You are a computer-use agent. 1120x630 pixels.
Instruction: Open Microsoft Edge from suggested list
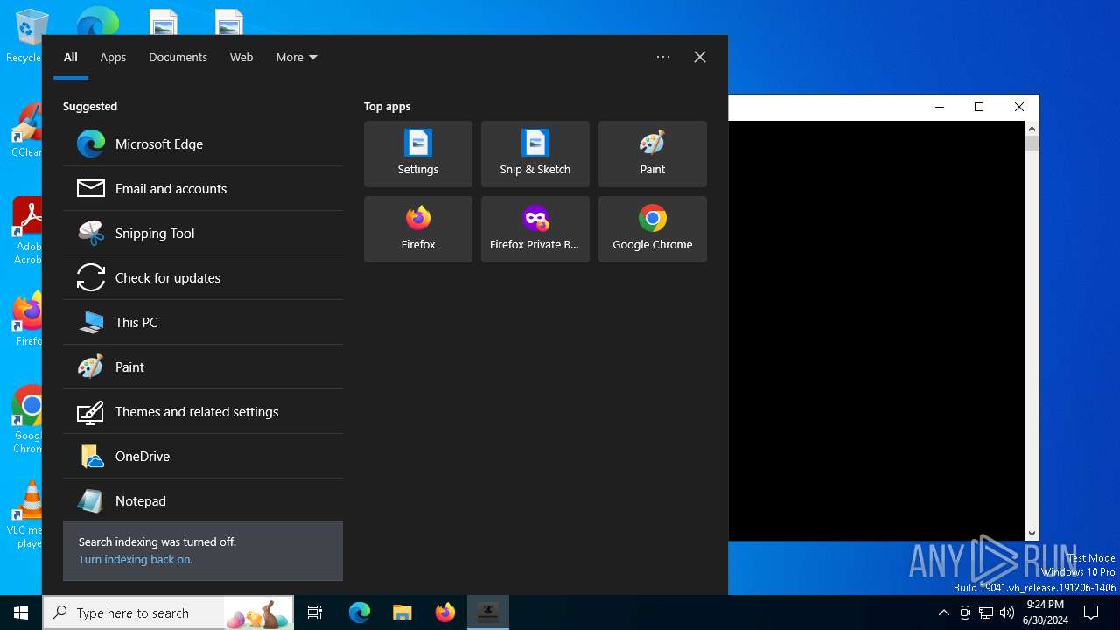[203, 144]
